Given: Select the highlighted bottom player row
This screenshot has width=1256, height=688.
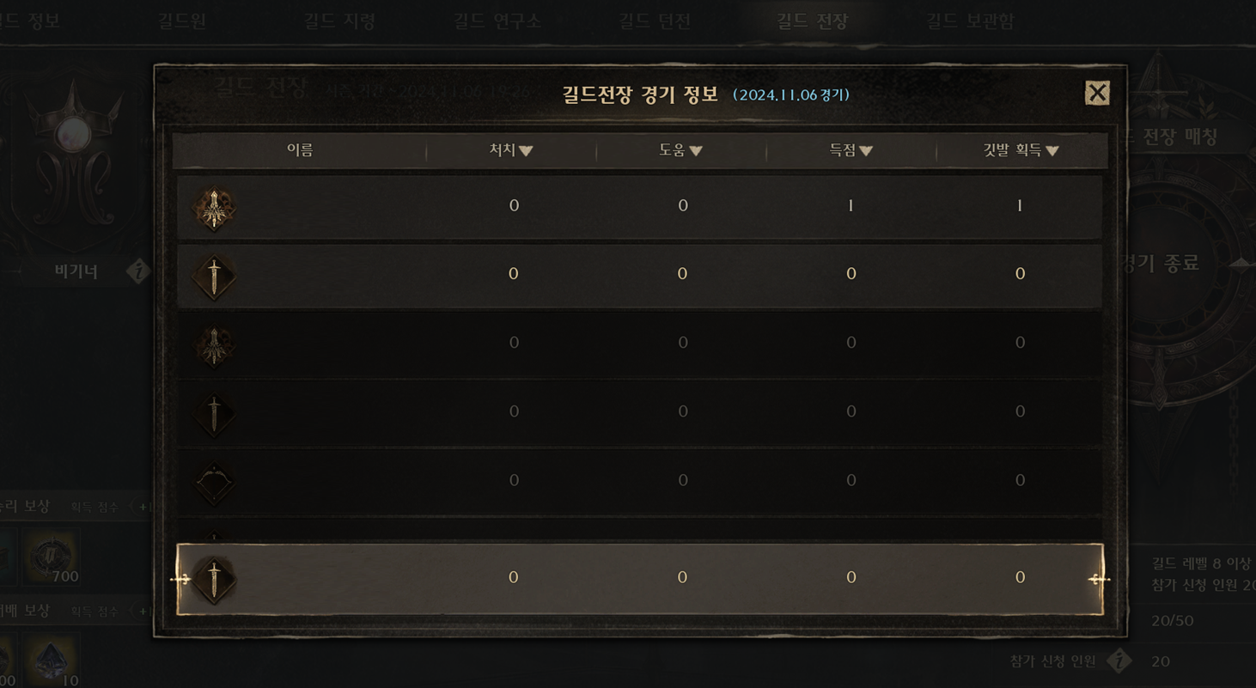Looking at the screenshot, I should (640, 579).
